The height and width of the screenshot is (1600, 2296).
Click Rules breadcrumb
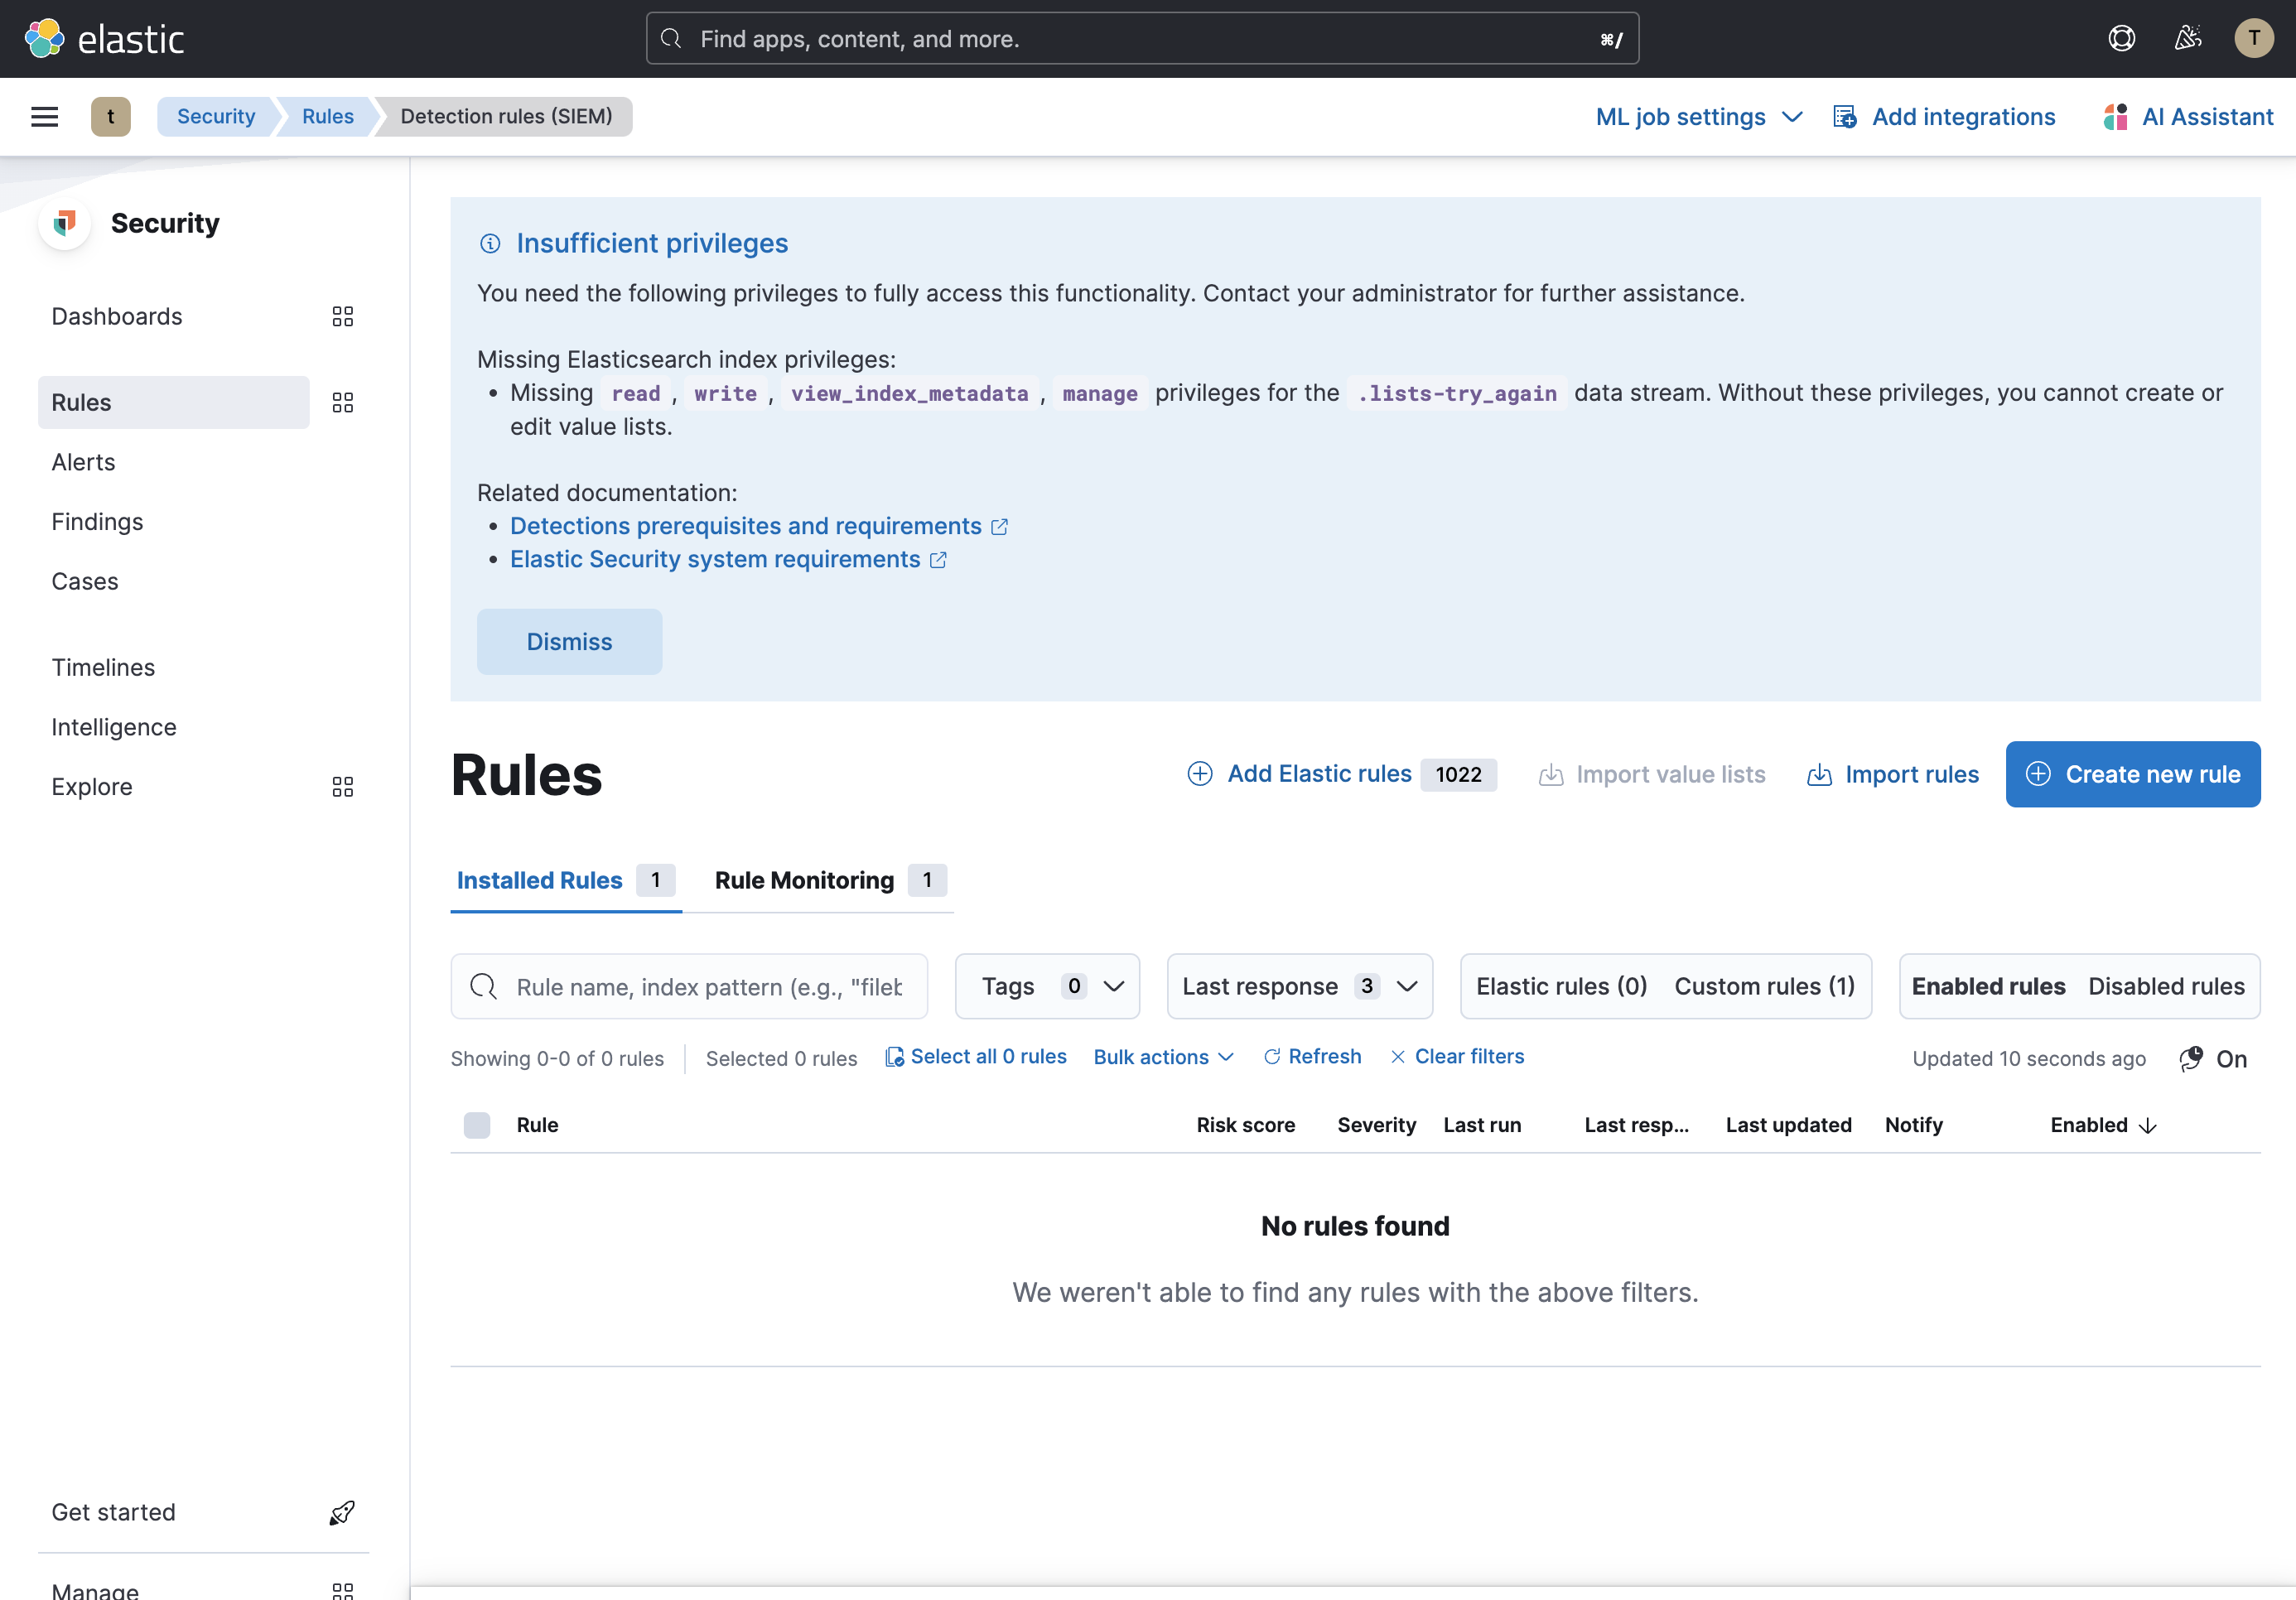click(x=327, y=117)
